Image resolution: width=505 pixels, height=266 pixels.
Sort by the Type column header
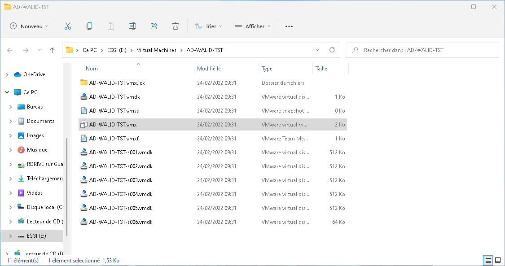(x=267, y=69)
